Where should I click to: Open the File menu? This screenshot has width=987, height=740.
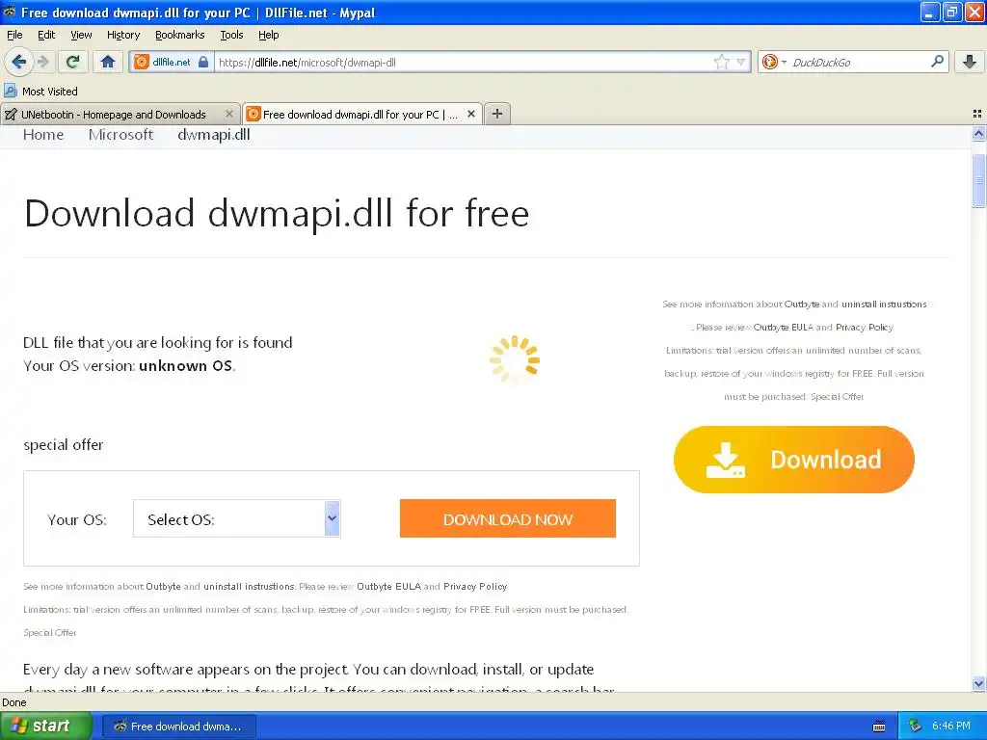pyautogui.click(x=14, y=35)
